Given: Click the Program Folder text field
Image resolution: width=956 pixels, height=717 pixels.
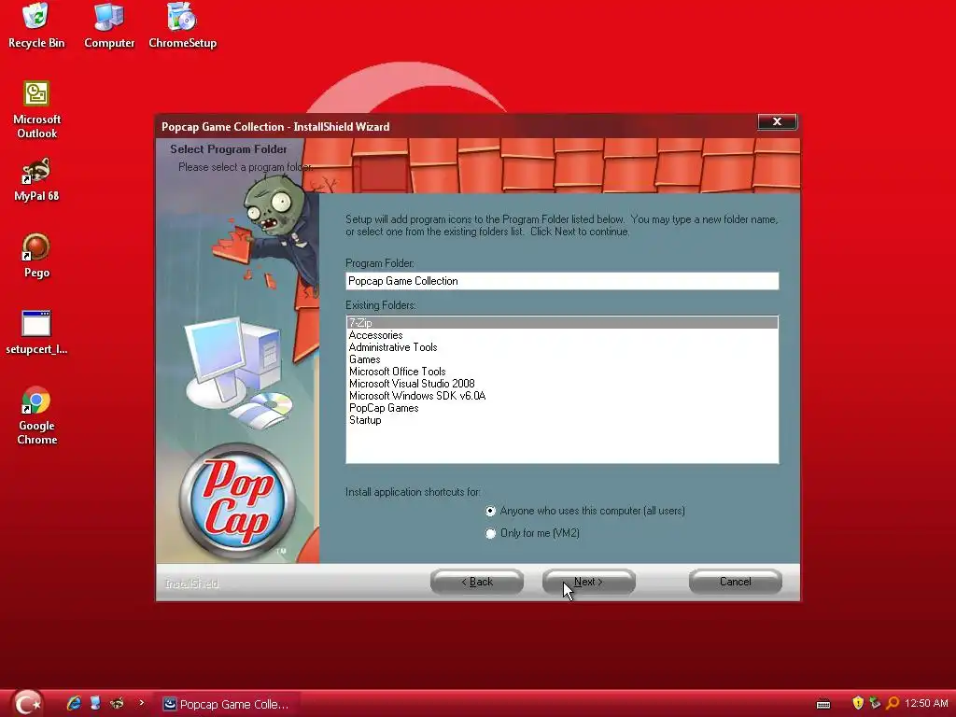Looking at the screenshot, I should [x=562, y=281].
